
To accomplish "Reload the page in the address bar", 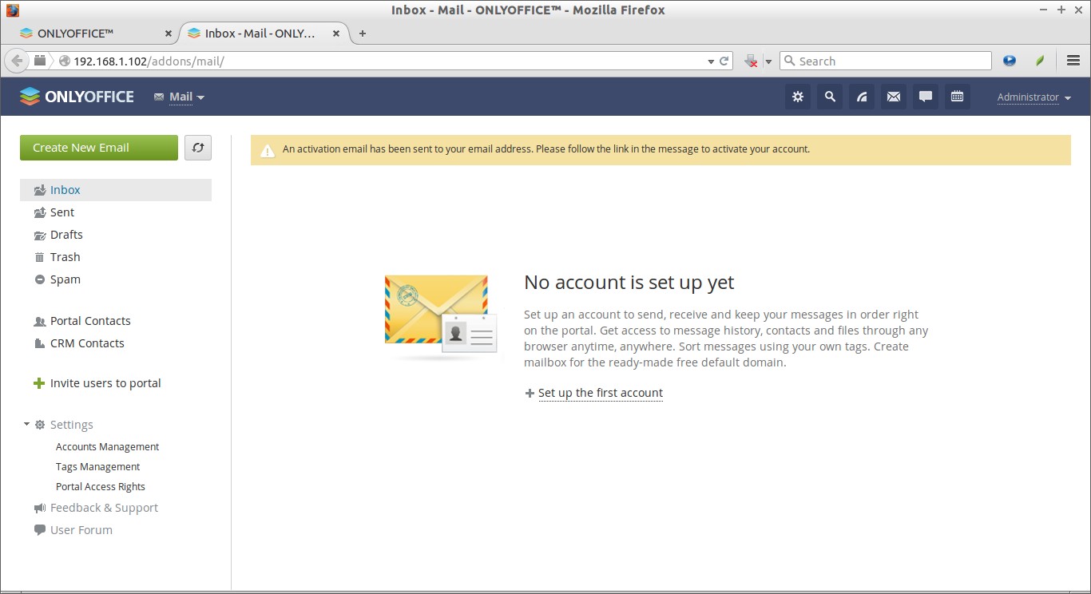I will pyautogui.click(x=724, y=61).
